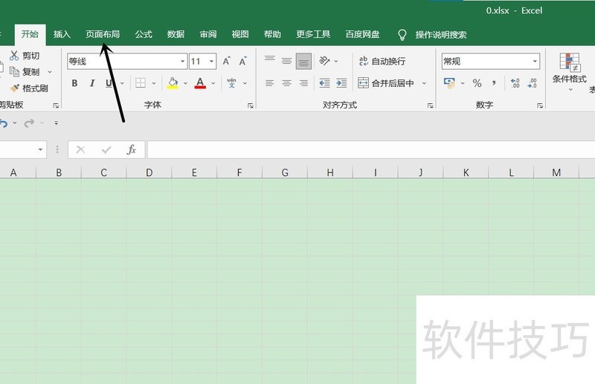
Task: Set Middle Align for cell text
Action: pyautogui.click(x=287, y=61)
